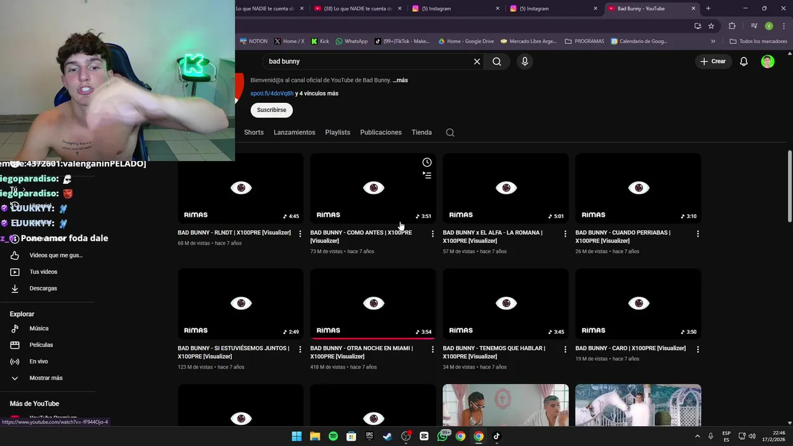Open LA ROMANA video thumbnail
Screen dimensions: 793x446
(x=506, y=188)
